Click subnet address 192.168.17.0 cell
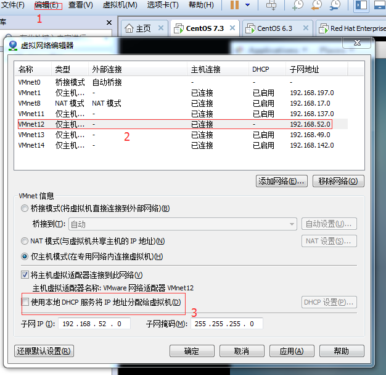This screenshot has height=375, width=386. [310, 103]
